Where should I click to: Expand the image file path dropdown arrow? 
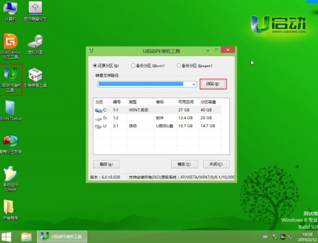pos(194,84)
